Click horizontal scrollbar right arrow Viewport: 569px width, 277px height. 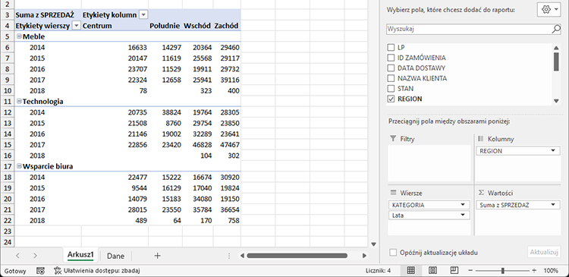tap(364, 256)
